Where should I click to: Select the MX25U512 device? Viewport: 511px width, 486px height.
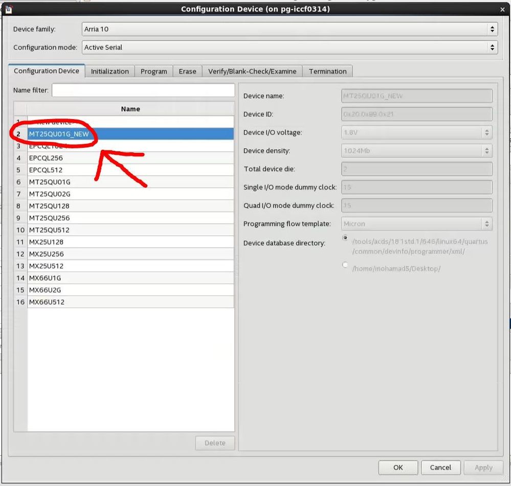[x=130, y=266]
